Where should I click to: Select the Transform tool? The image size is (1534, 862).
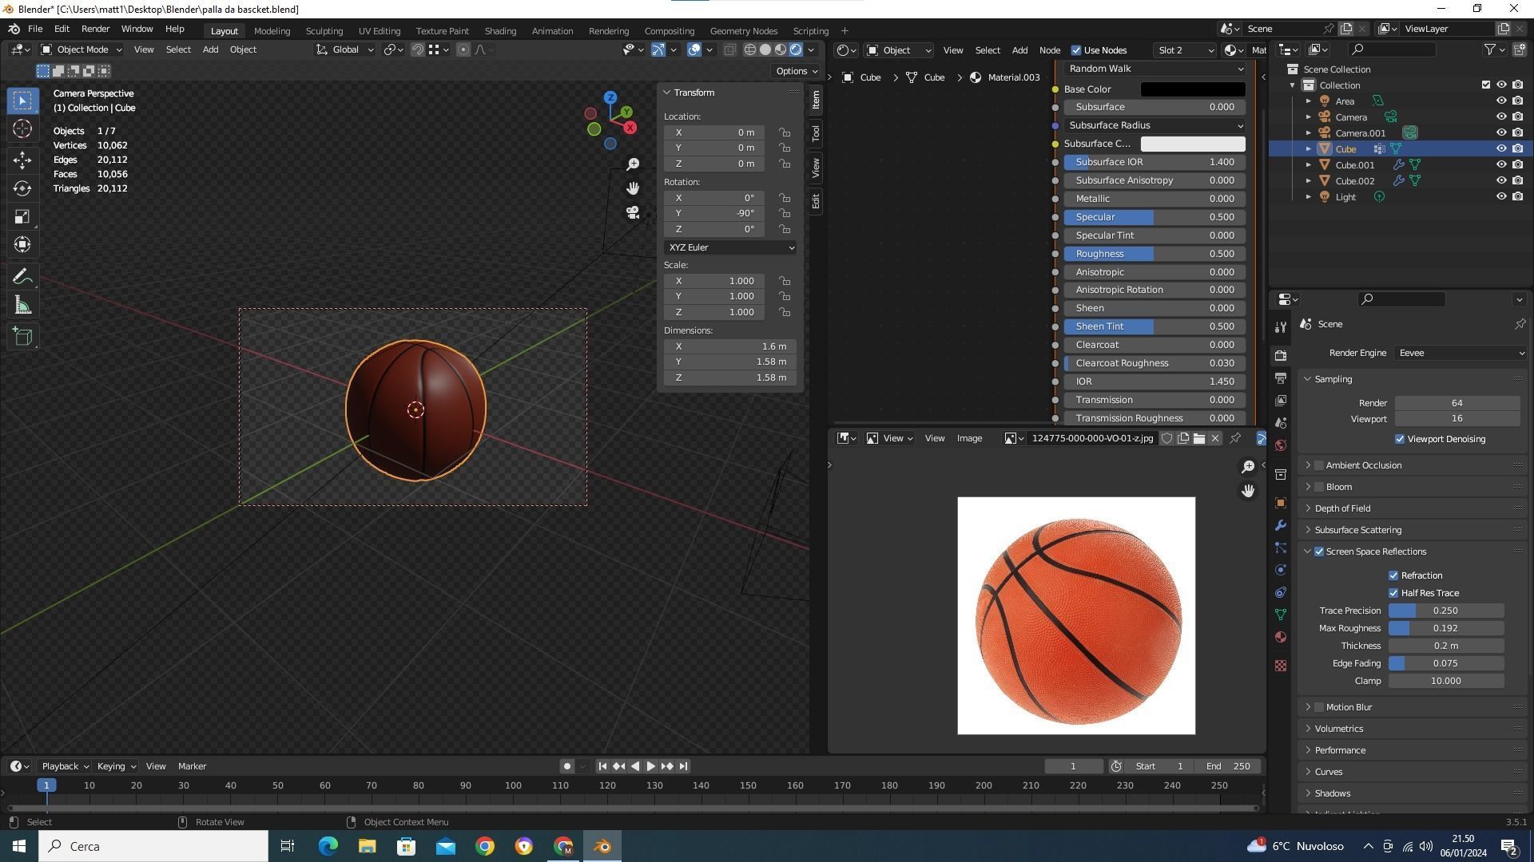click(22, 245)
